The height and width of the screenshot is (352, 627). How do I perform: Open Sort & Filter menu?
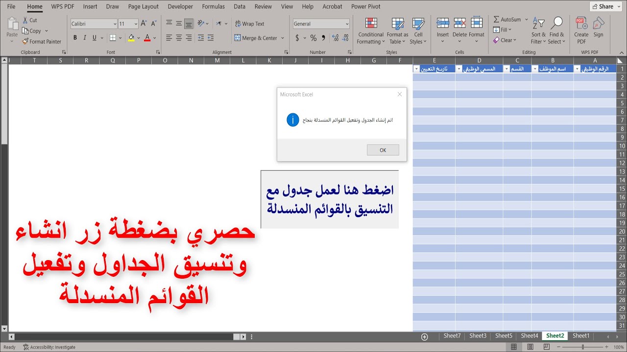coord(538,31)
